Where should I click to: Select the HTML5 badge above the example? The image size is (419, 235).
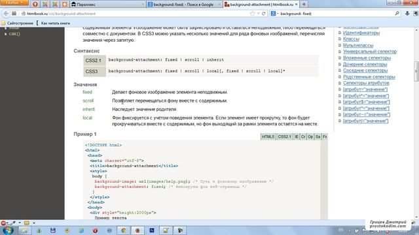pos(268,136)
